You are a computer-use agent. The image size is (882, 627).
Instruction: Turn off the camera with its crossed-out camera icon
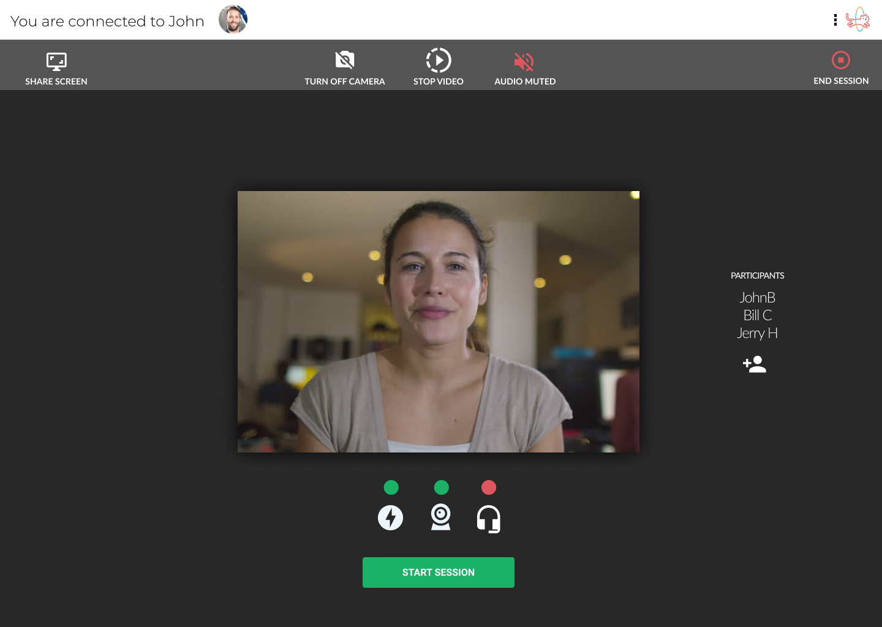pos(345,60)
